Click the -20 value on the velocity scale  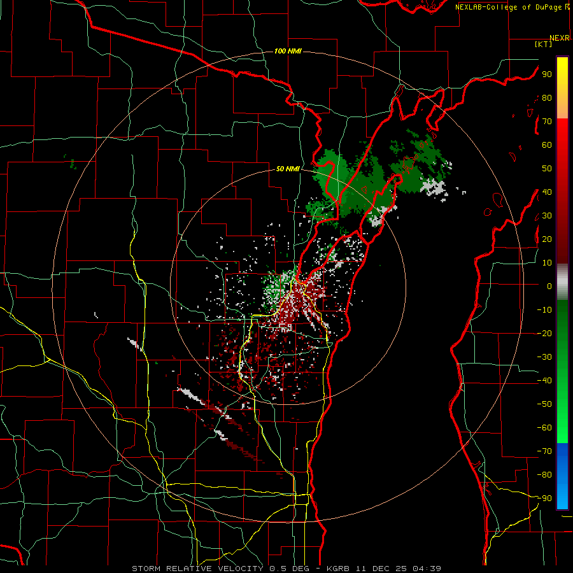[x=544, y=334]
